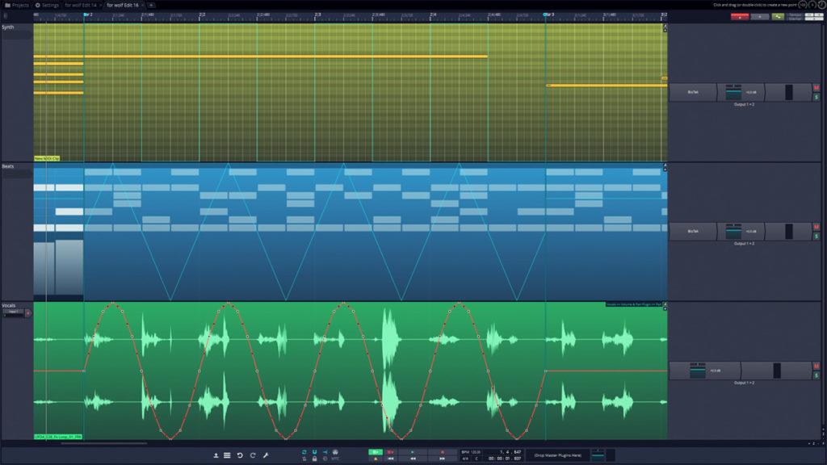Screen dimensions: 827x465
Task: Click the transport record button
Action: (442, 452)
